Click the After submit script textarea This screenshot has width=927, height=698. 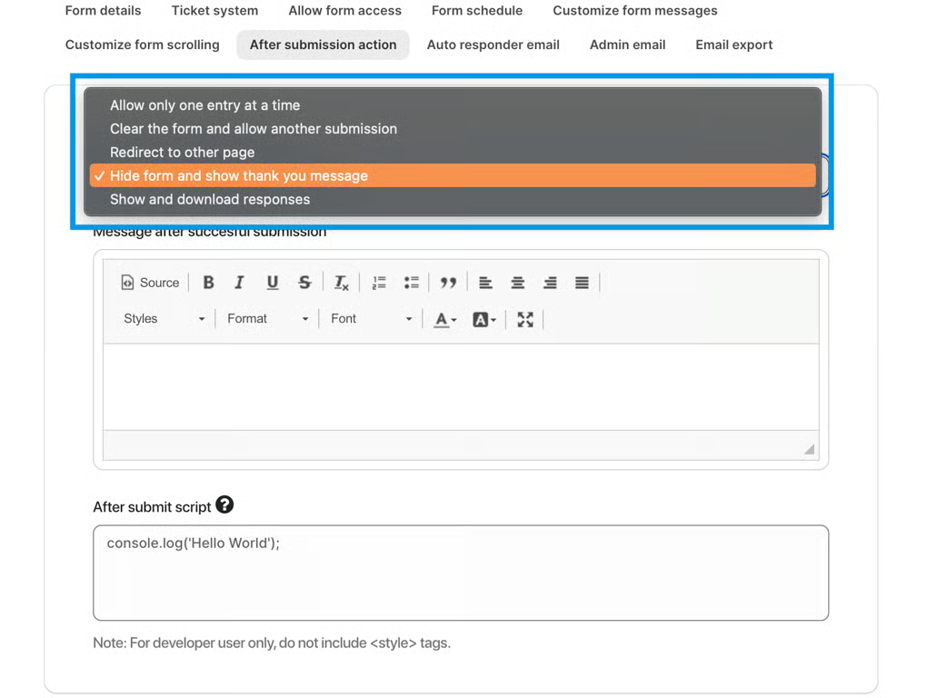[461, 573]
